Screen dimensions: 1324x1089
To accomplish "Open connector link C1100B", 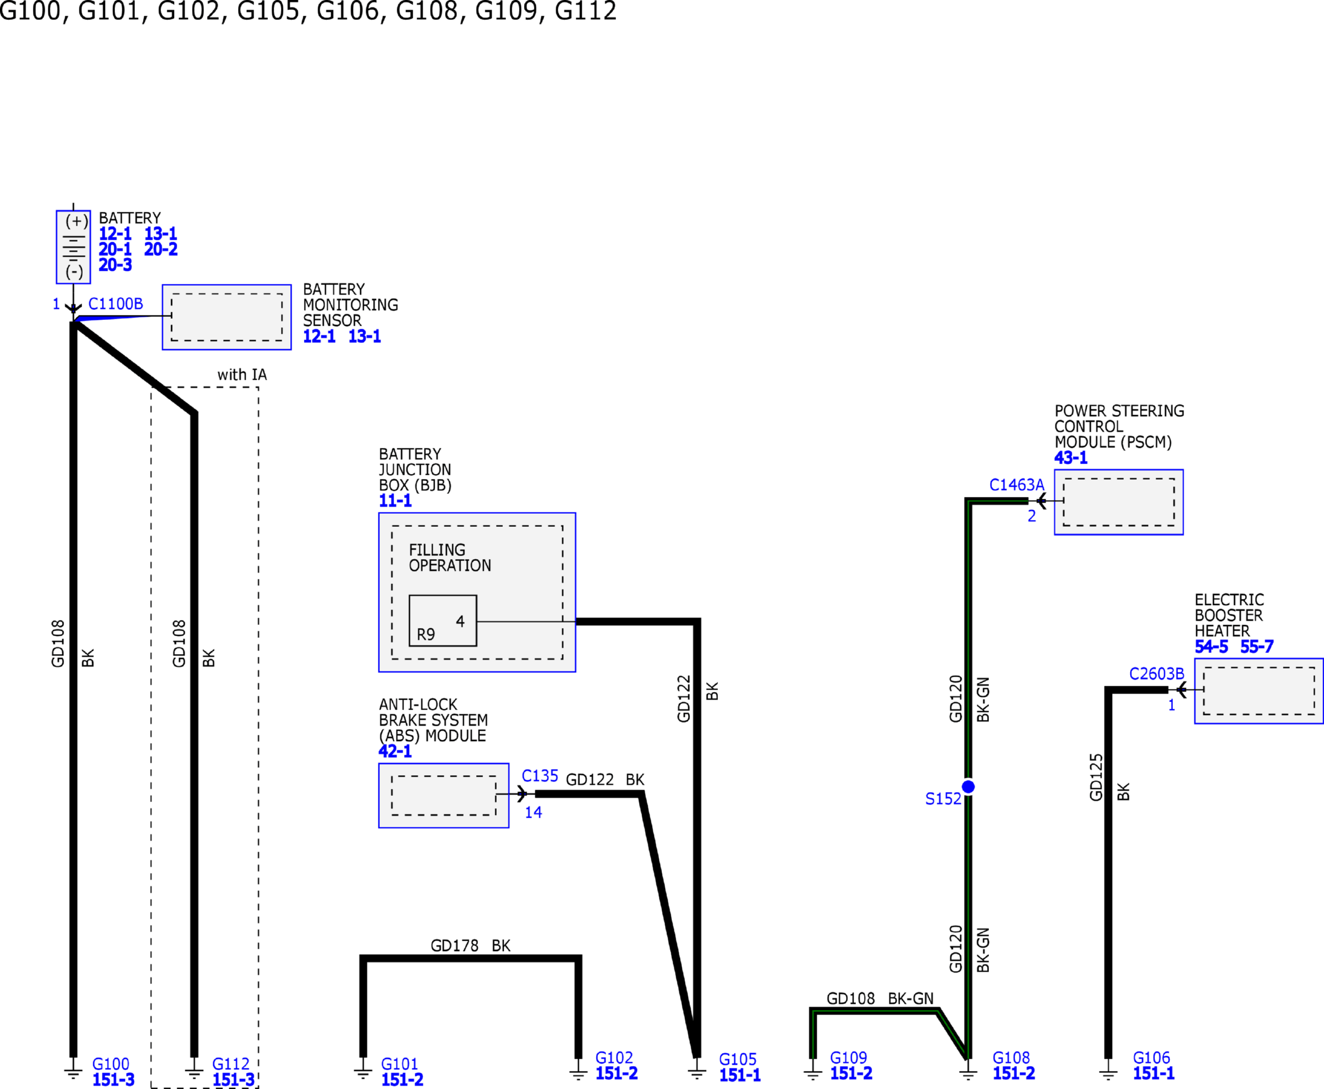I will coord(116,304).
